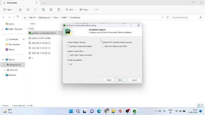
Task: Navigate up one folder level arrow
Action: point(18,17)
